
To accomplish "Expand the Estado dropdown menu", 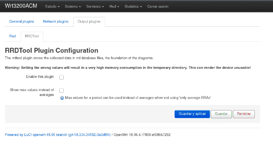I will 53,7.
